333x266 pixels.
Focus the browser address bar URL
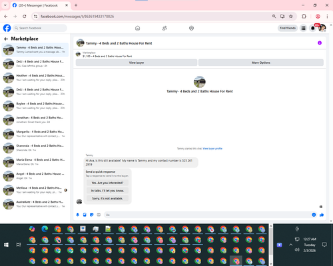point(77,17)
